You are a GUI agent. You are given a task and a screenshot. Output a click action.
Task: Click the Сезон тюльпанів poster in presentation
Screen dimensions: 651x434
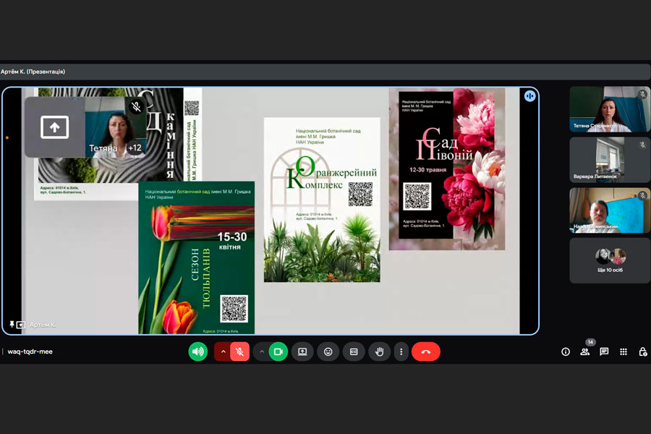(x=196, y=258)
